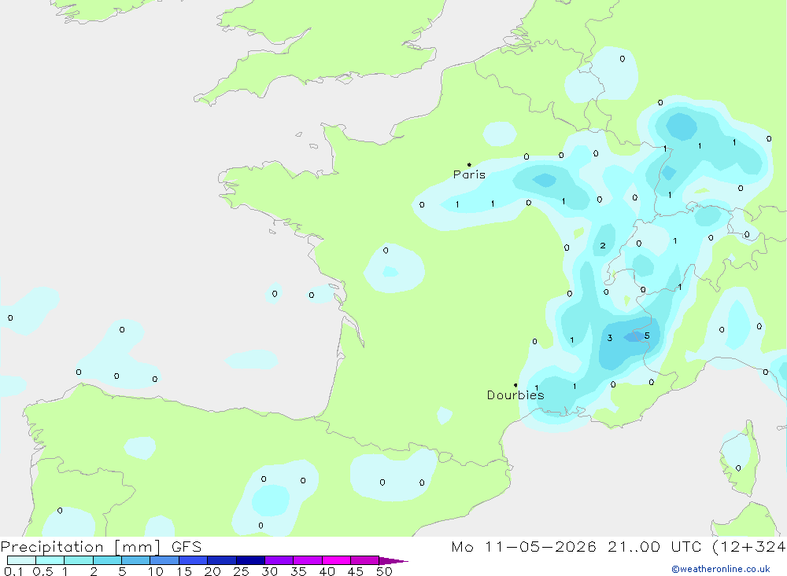Click the legend tick label 25
Screen dimensions: 787x576
[x=241, y=571]
